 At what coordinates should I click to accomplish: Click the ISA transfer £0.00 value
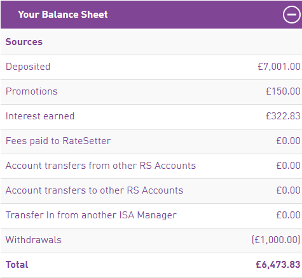(288, 215)
